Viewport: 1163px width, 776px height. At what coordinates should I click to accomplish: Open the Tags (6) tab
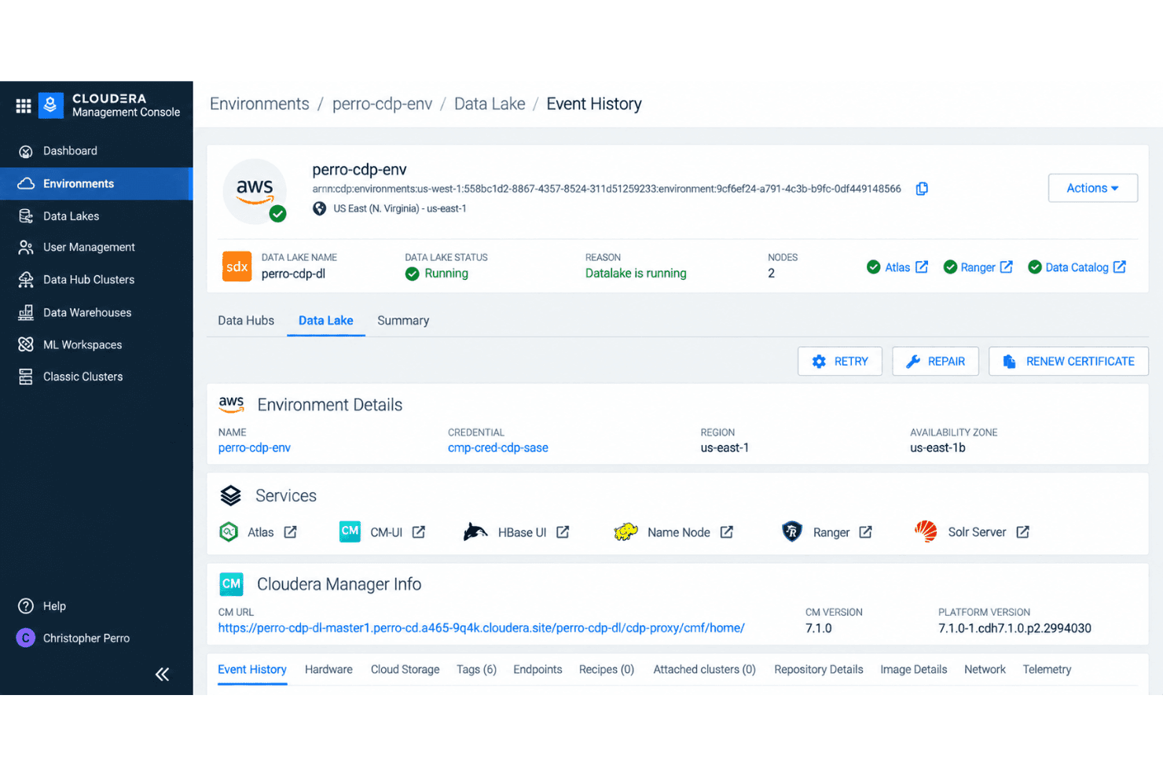pyautogui.click(x=476, y=670)
